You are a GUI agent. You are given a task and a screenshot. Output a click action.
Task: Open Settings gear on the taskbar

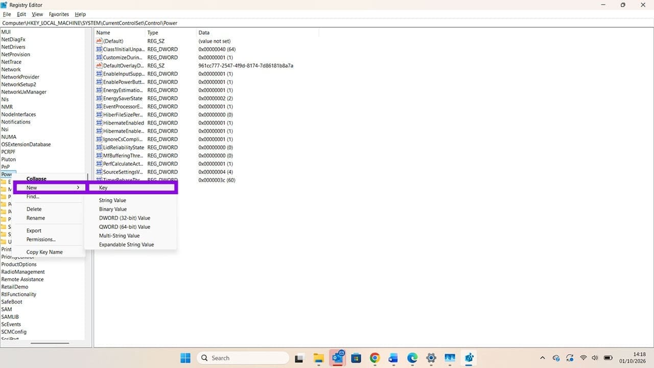coord(431,358)
